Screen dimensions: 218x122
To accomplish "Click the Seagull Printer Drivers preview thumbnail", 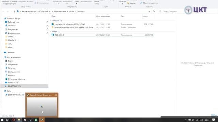I will click(x=42, y=107).
